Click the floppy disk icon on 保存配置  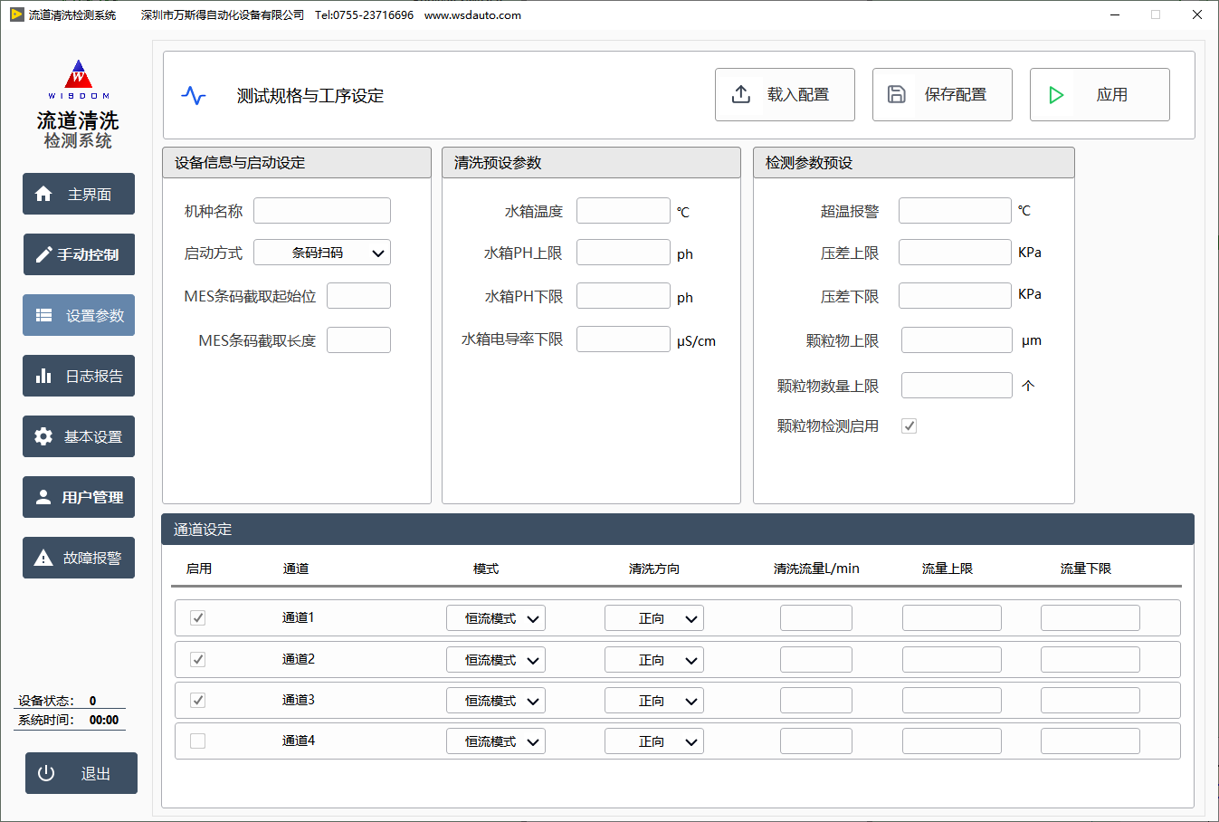tap(897, 94)
